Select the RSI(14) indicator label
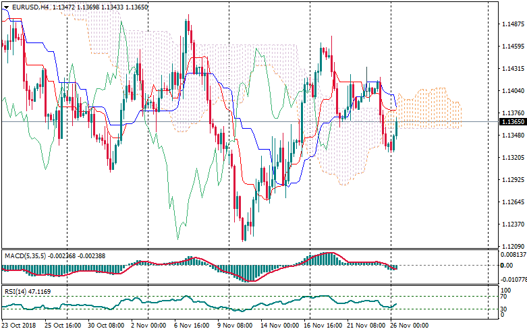The width and height of the screenshot is (527, 333). [x=16, y=292]
